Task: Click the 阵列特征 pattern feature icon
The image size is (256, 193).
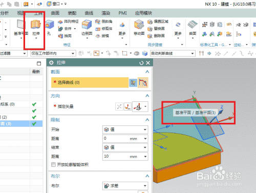Action: (x=60, y=22)
